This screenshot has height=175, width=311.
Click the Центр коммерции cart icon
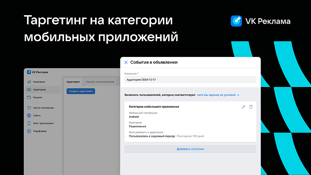[x=29, y=108]
